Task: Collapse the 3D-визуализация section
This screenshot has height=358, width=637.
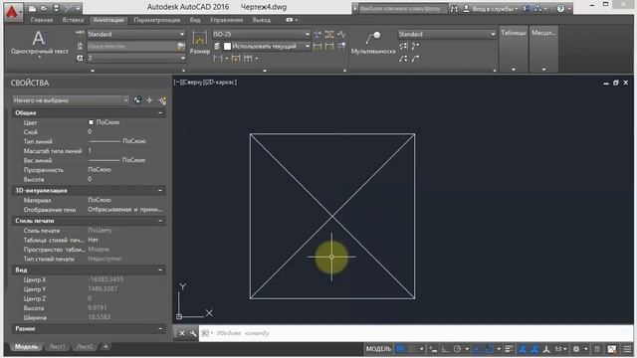Action: 160,190
